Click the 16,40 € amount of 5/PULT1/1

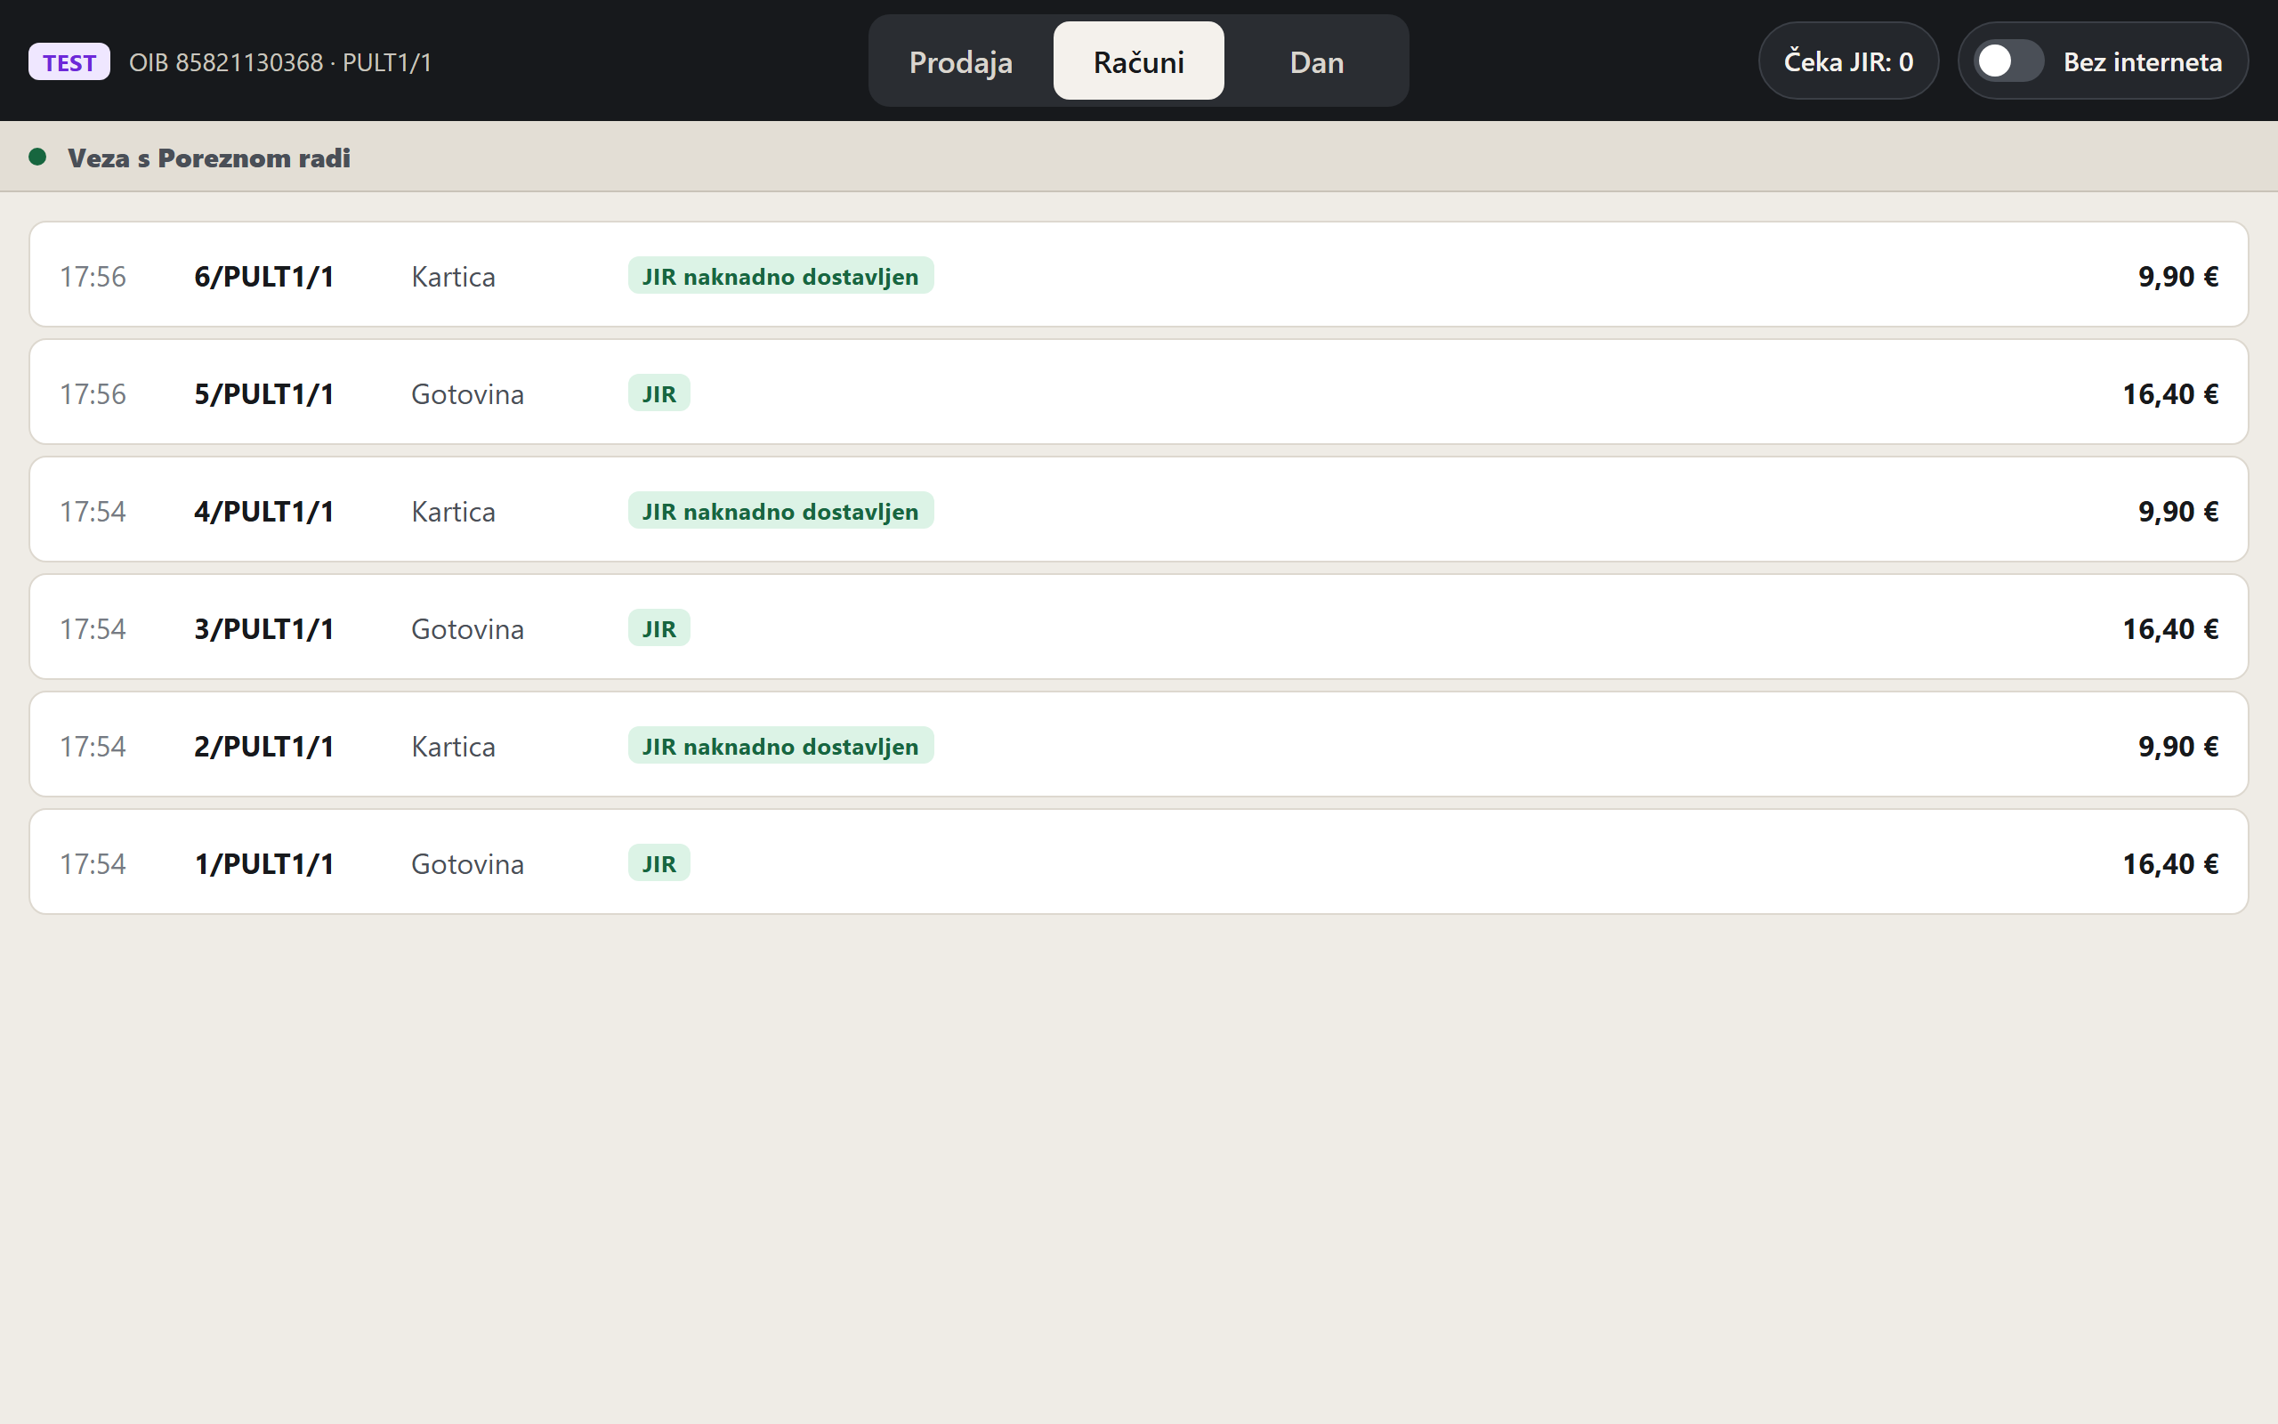click(x=2169, y=393)
